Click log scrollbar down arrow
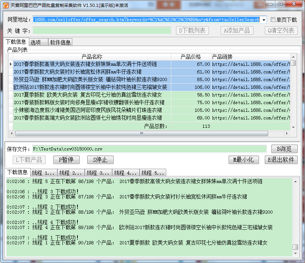Screen dimensions: 305x263 pyautogui.click(x=296, y=254)
